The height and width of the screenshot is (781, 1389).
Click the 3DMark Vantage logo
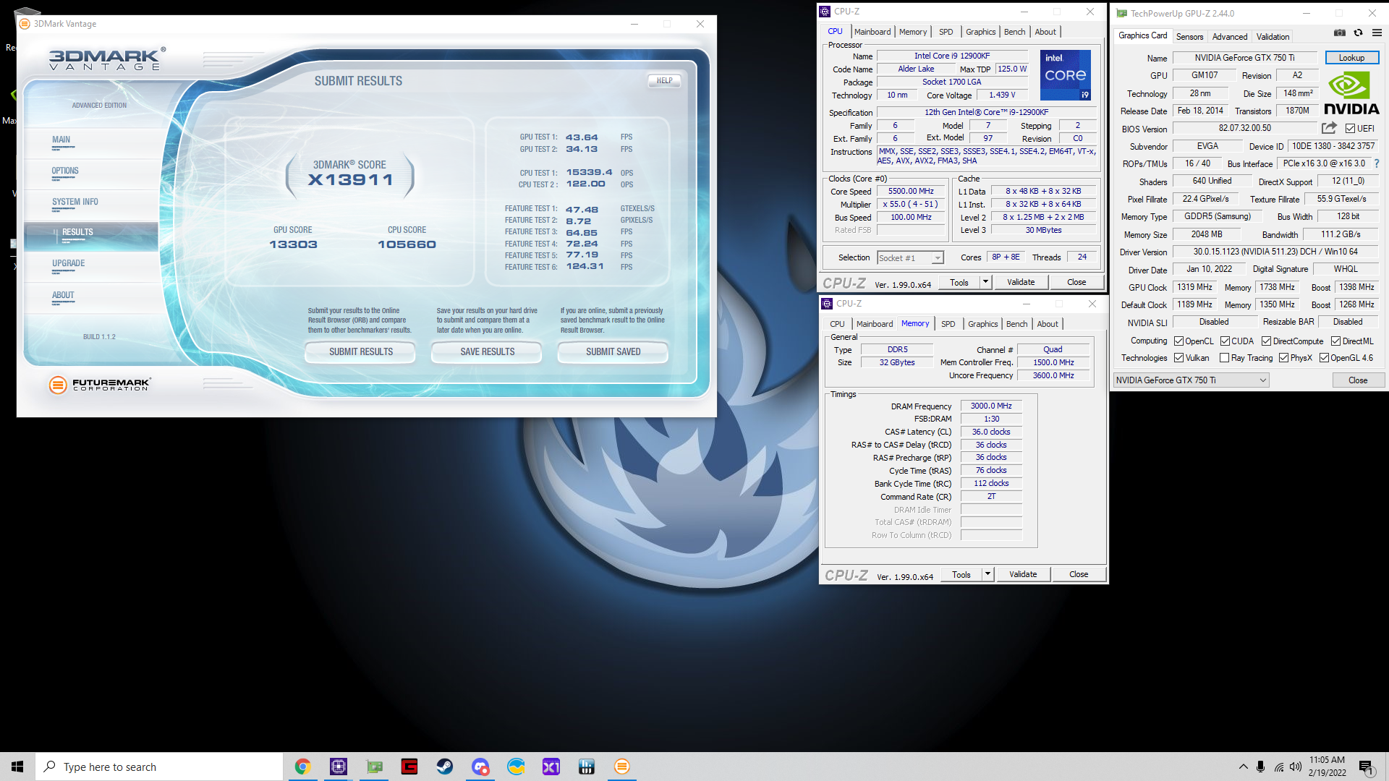(x=107, y=59)
